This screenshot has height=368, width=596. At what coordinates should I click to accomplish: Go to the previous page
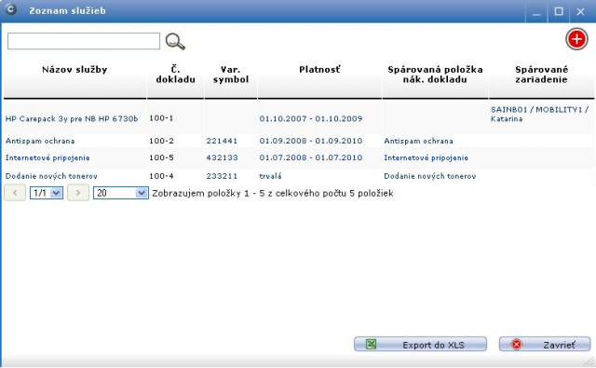15,193
